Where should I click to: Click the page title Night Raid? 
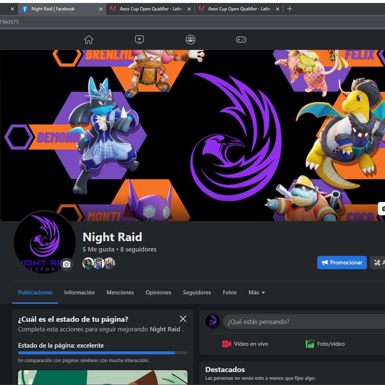point(112,237)
